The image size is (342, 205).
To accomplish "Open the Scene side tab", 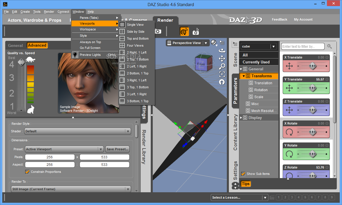I will 235,60.
